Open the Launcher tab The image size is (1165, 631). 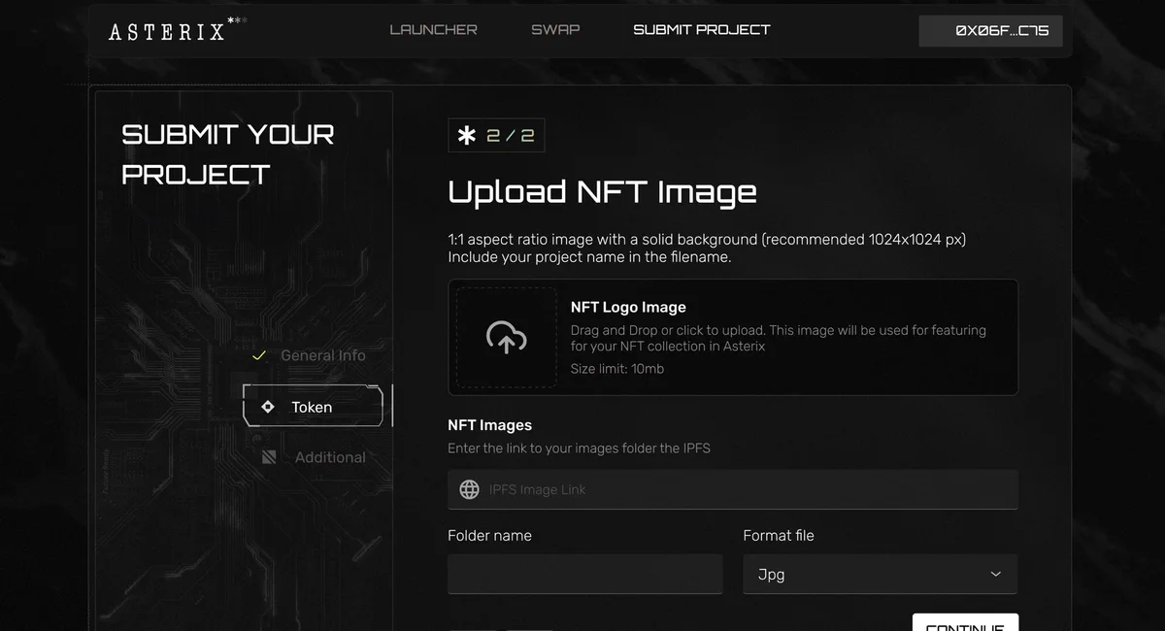coord(433,30)
